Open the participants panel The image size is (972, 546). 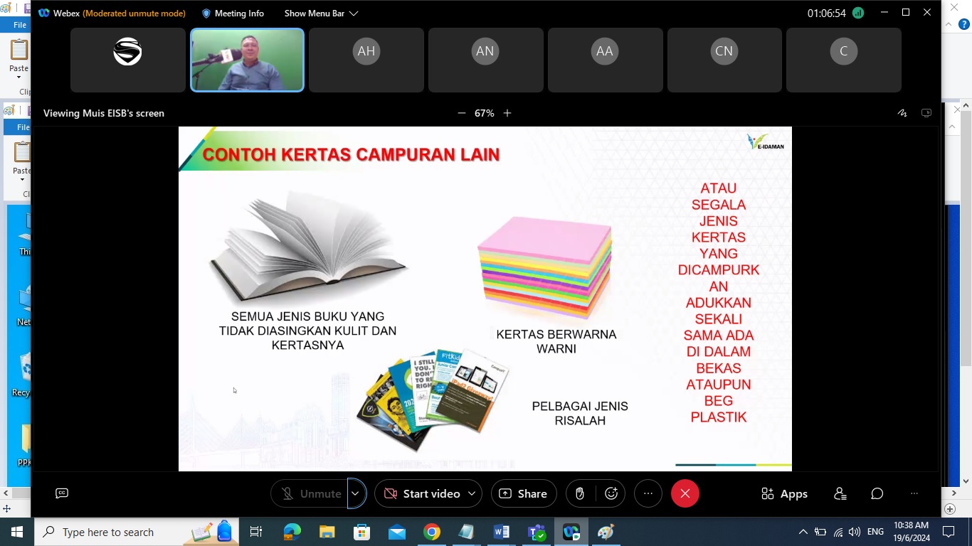point(840,493)
